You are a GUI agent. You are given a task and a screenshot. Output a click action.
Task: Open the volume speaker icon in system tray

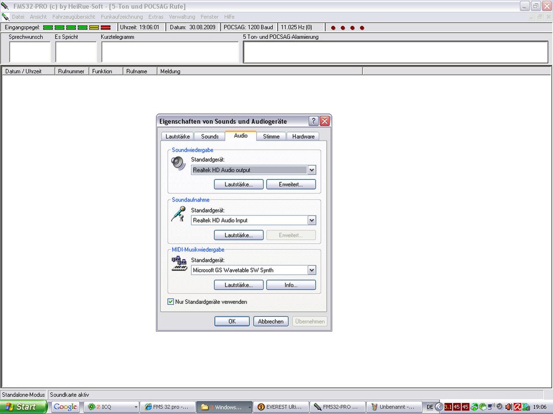[x=509, y=407]
